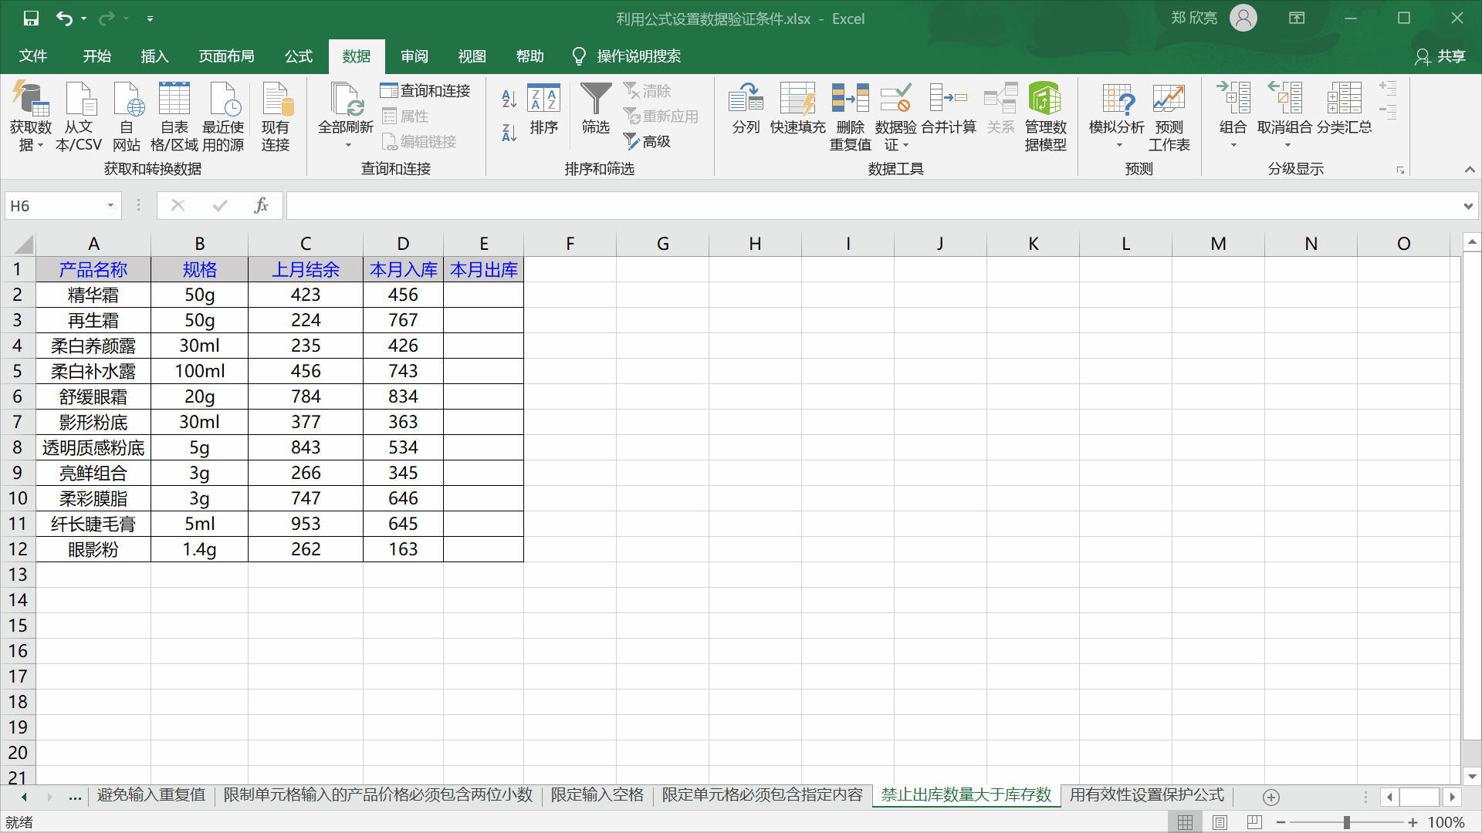The image size is (1482, 833).
Task: Open the 数据验证 dropdown arrow
Action: tap(907, 145)
